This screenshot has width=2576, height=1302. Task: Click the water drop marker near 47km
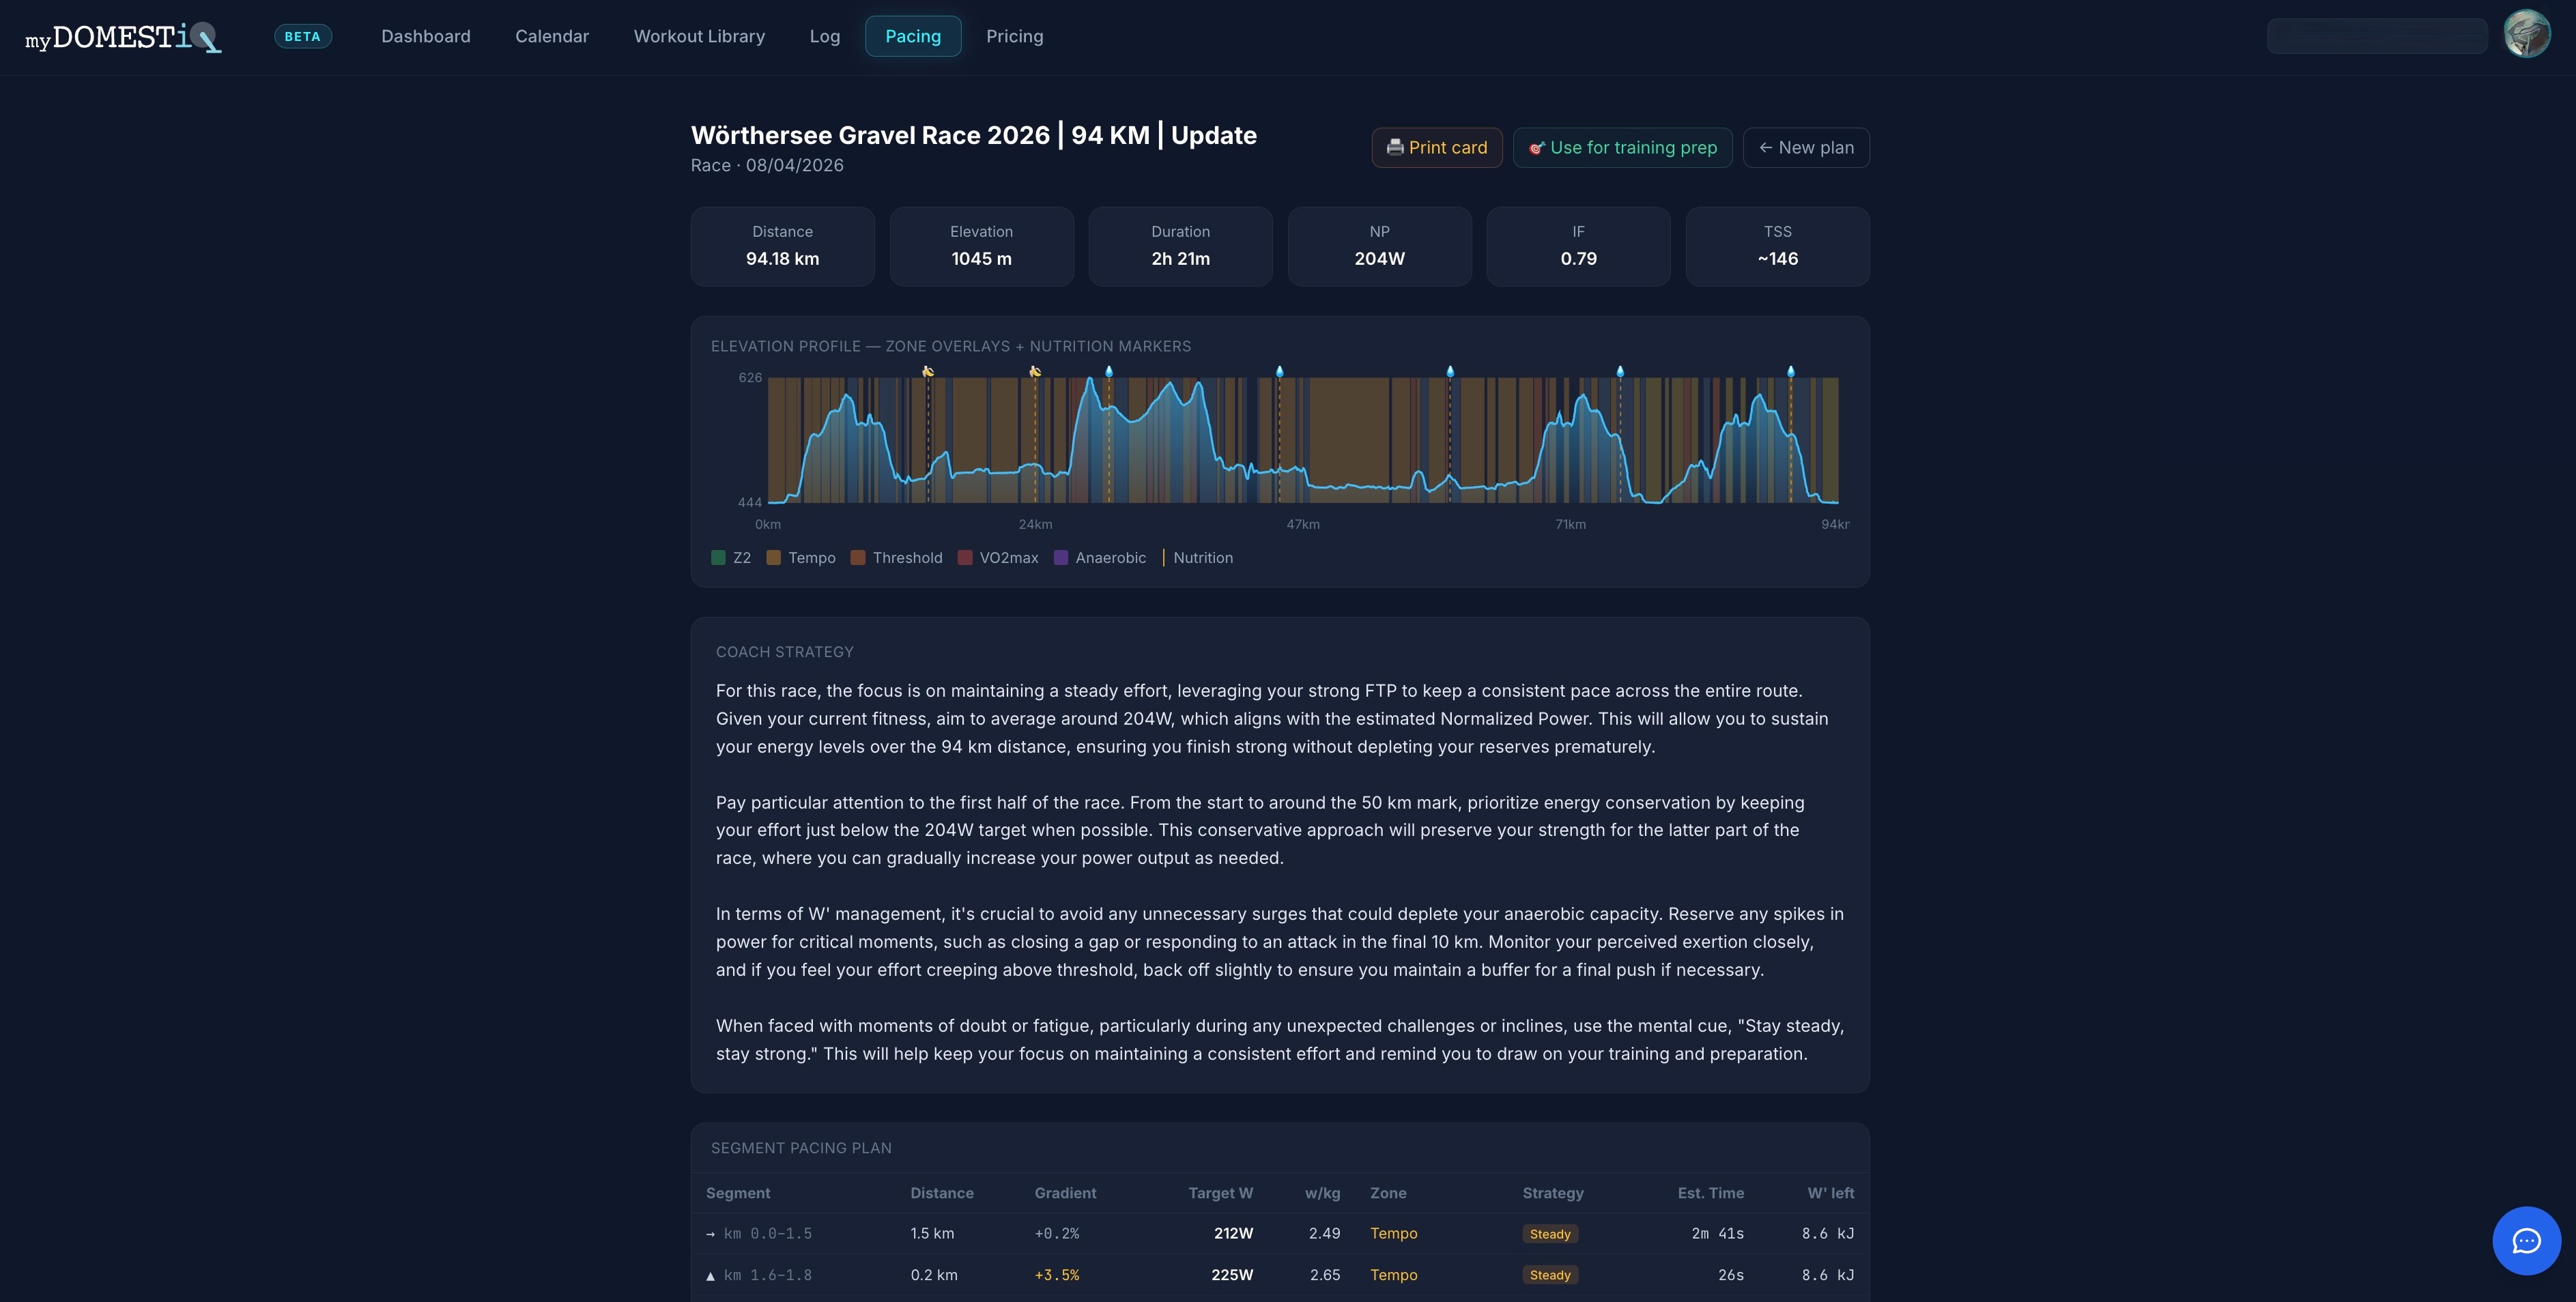[x=1279, y=371]
